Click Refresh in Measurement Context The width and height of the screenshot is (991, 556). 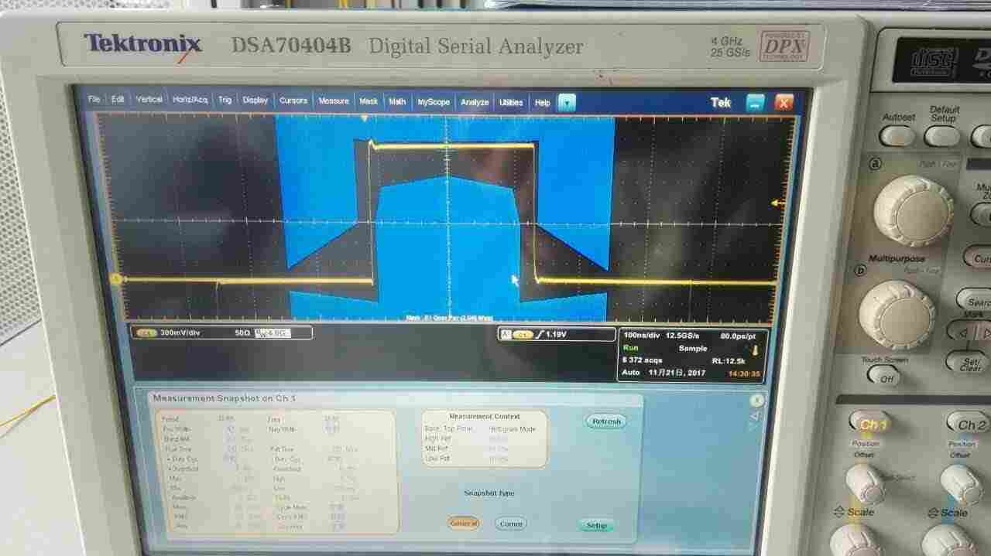pos(605,421)
